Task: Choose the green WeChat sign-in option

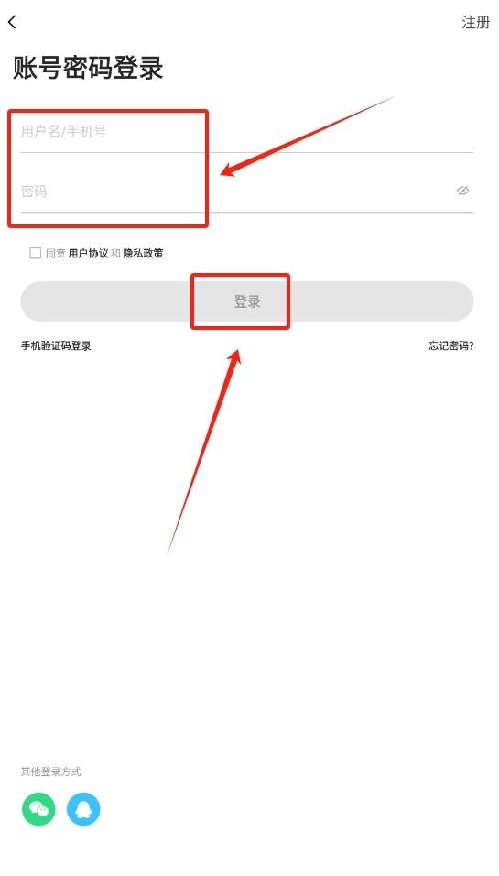Action: (x=38, y=809)
